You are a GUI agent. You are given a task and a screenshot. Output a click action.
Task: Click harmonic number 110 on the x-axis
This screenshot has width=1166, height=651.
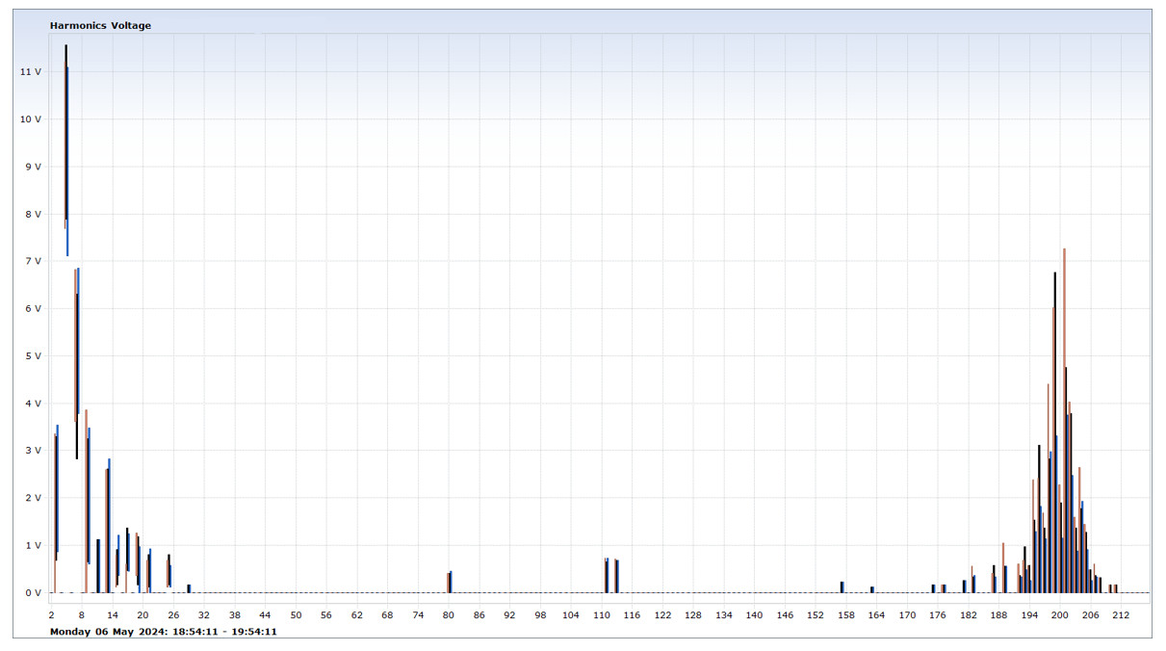(601, 614)
